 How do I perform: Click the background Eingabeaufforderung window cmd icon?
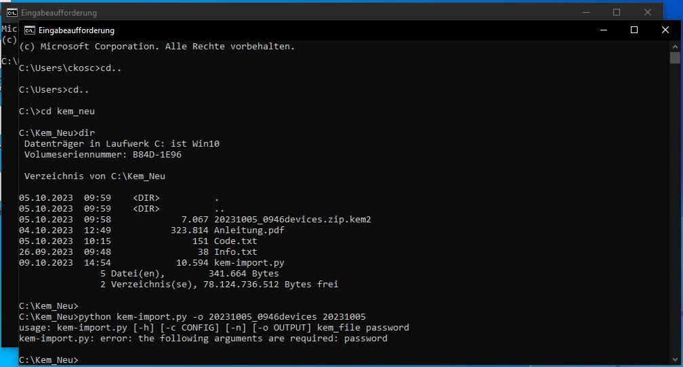12,13
